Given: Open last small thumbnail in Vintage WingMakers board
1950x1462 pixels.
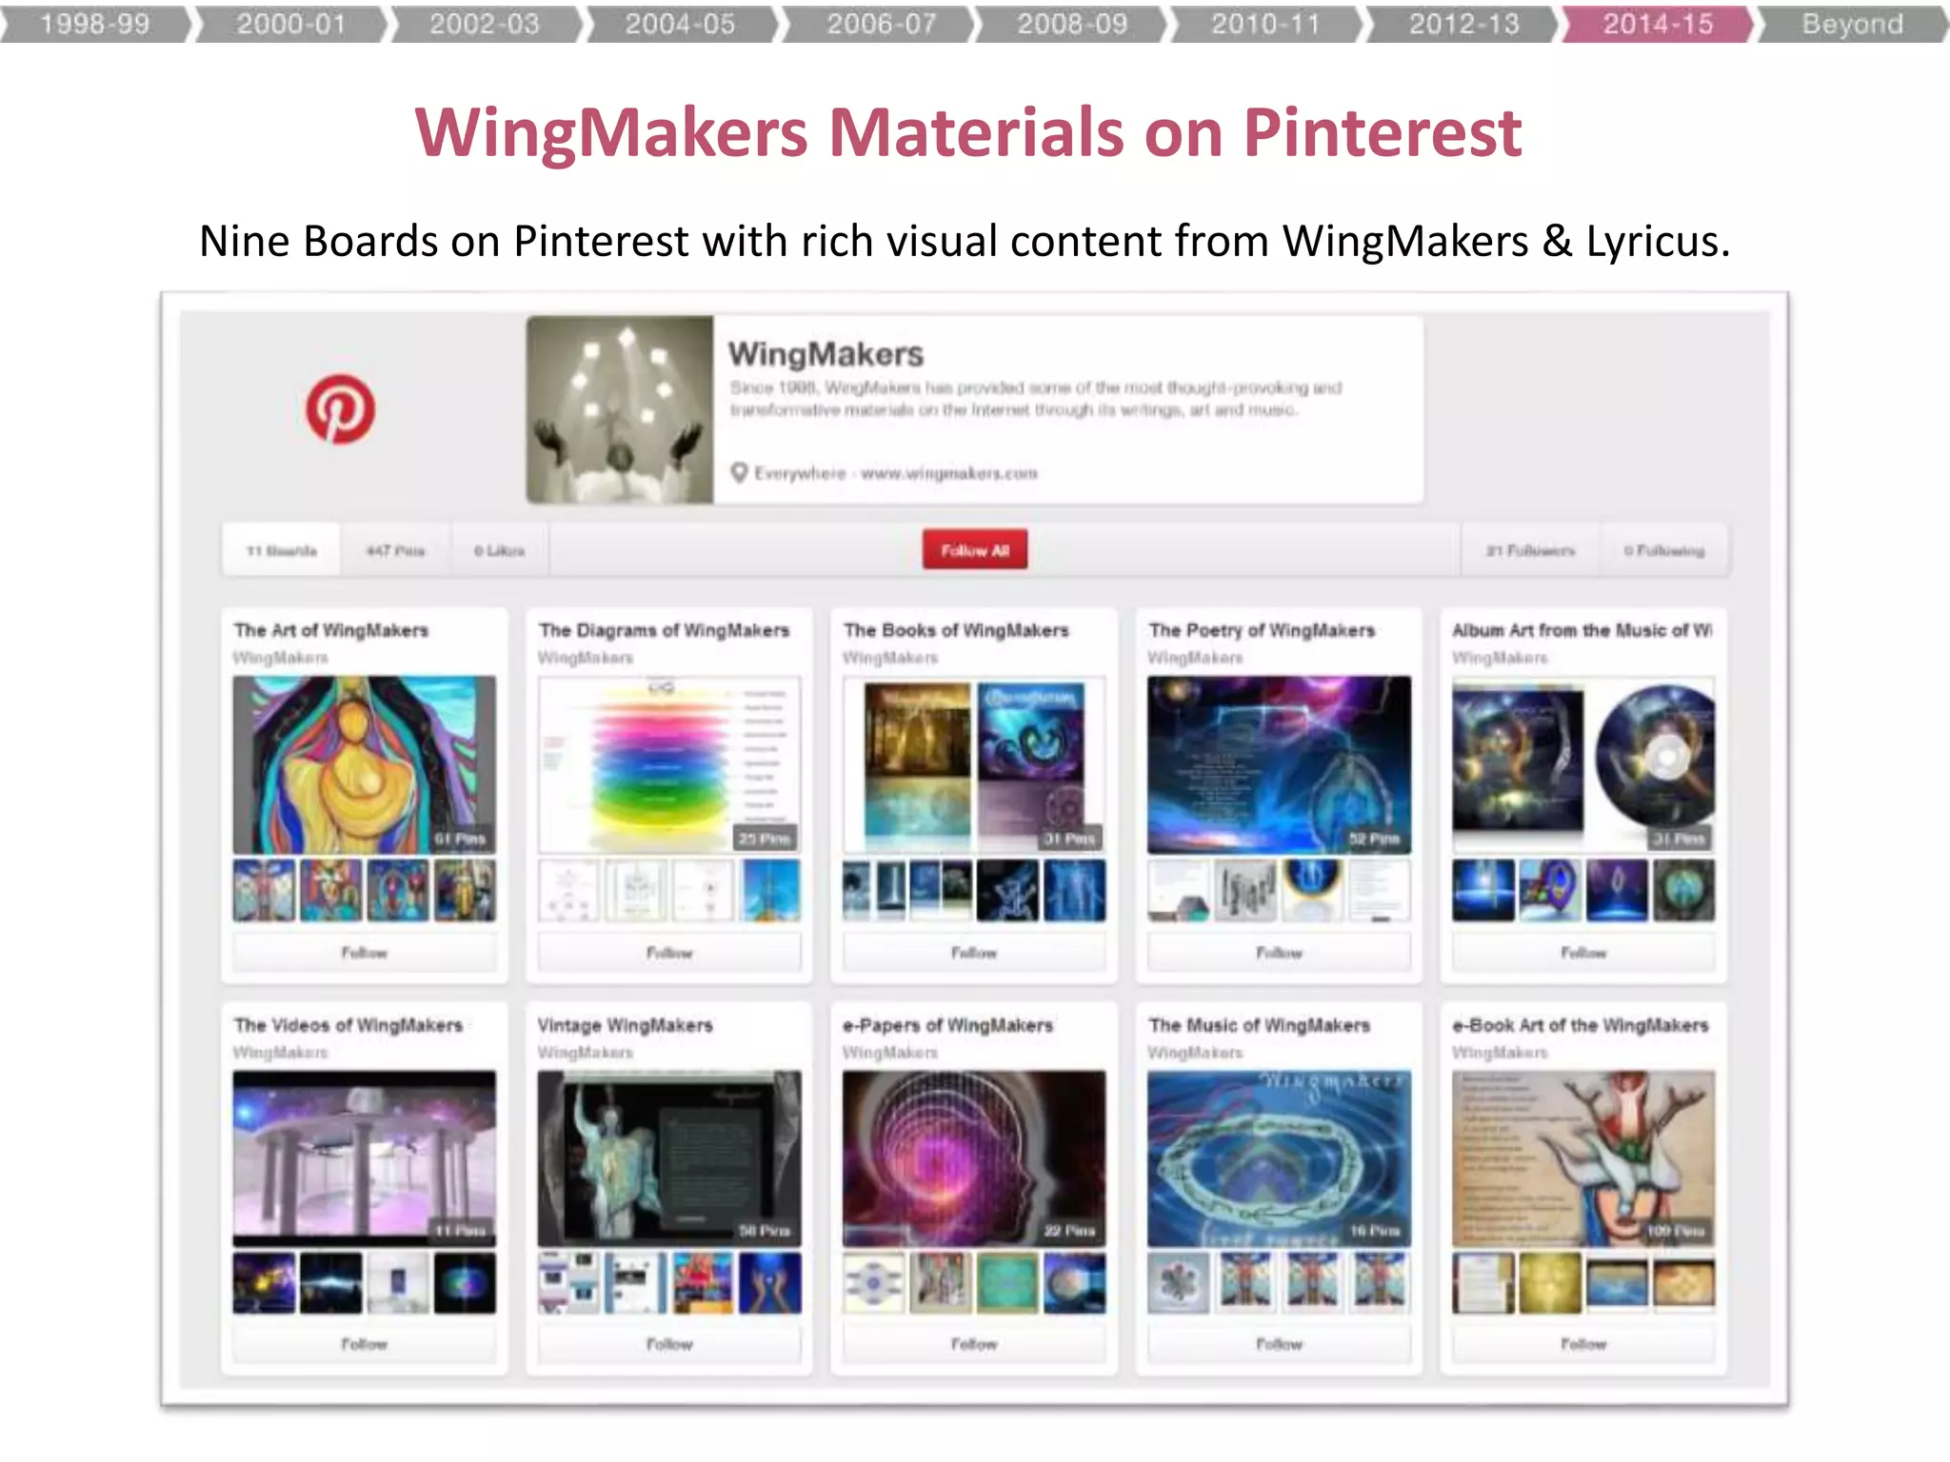Looking at the screenshot, I should pos(770,1283).
